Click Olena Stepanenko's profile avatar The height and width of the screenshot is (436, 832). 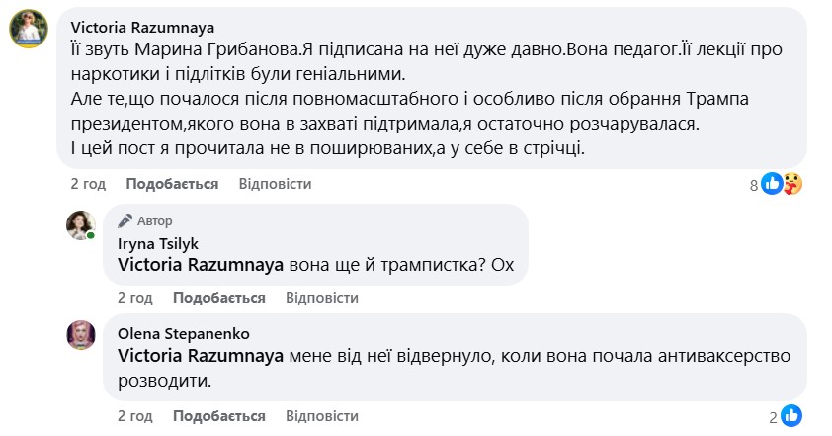click(80, 334)
